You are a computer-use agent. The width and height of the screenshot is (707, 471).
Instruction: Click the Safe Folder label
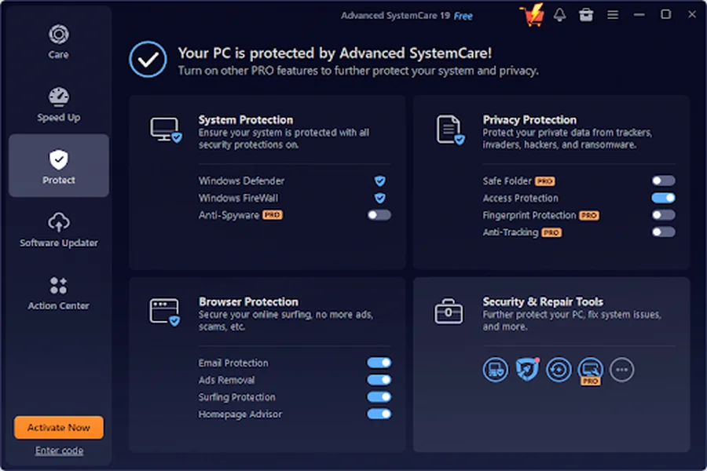507,181
